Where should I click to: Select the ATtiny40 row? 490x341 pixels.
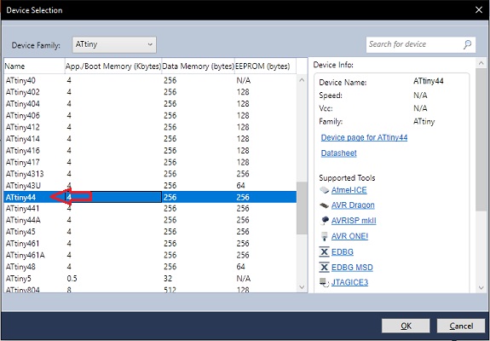150,81
